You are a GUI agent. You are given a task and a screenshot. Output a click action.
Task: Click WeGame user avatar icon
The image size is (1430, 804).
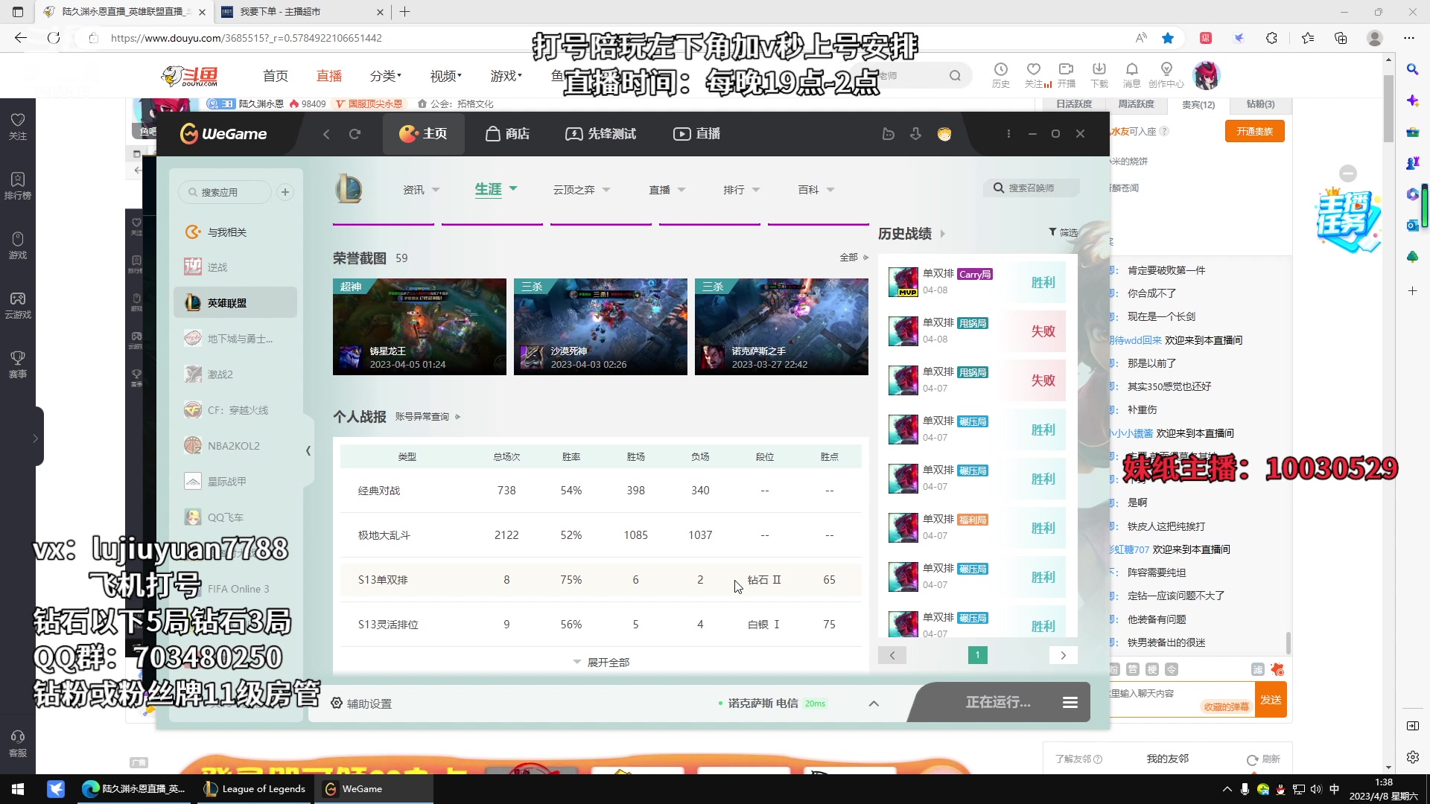click(x=944, y=134)
